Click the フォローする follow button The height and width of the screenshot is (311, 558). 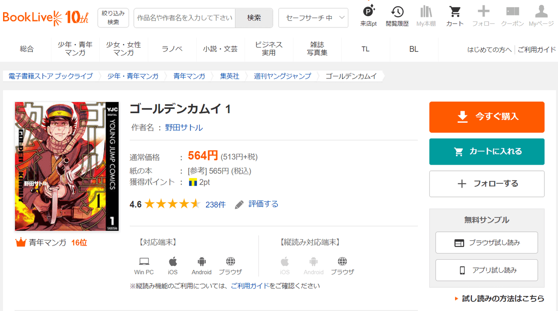point(487,184)
